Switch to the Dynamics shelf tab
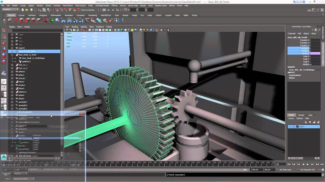Viewport: 325px width, 182px height. pos(80,15)
